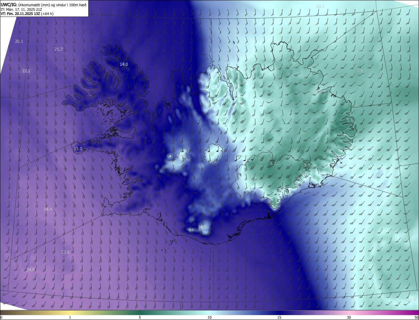Click the 24.4 value over the sea

[x=48, y=209]
